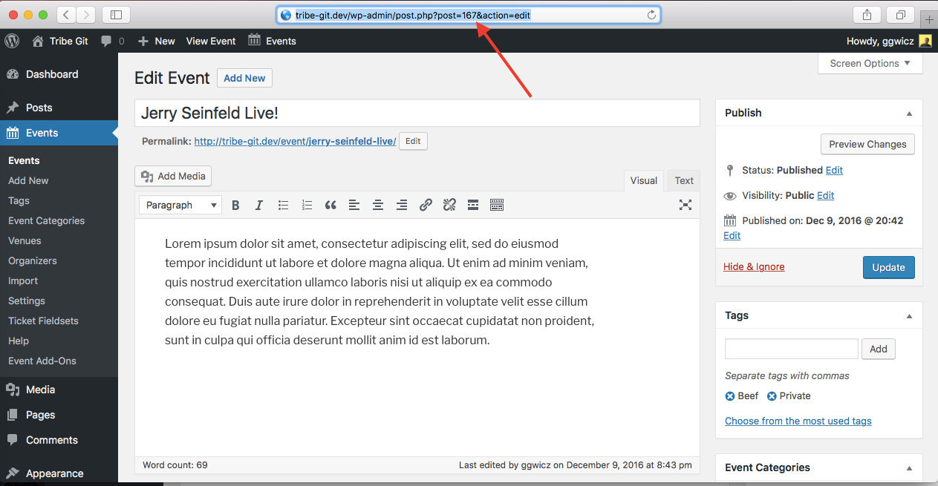Viewport: 938px width, 486px height.
Task: Click the insert link icon
Action: [x=426, y=206]
